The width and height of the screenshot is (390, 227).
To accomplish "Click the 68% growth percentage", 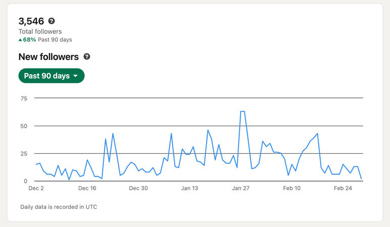I will 29,39.
